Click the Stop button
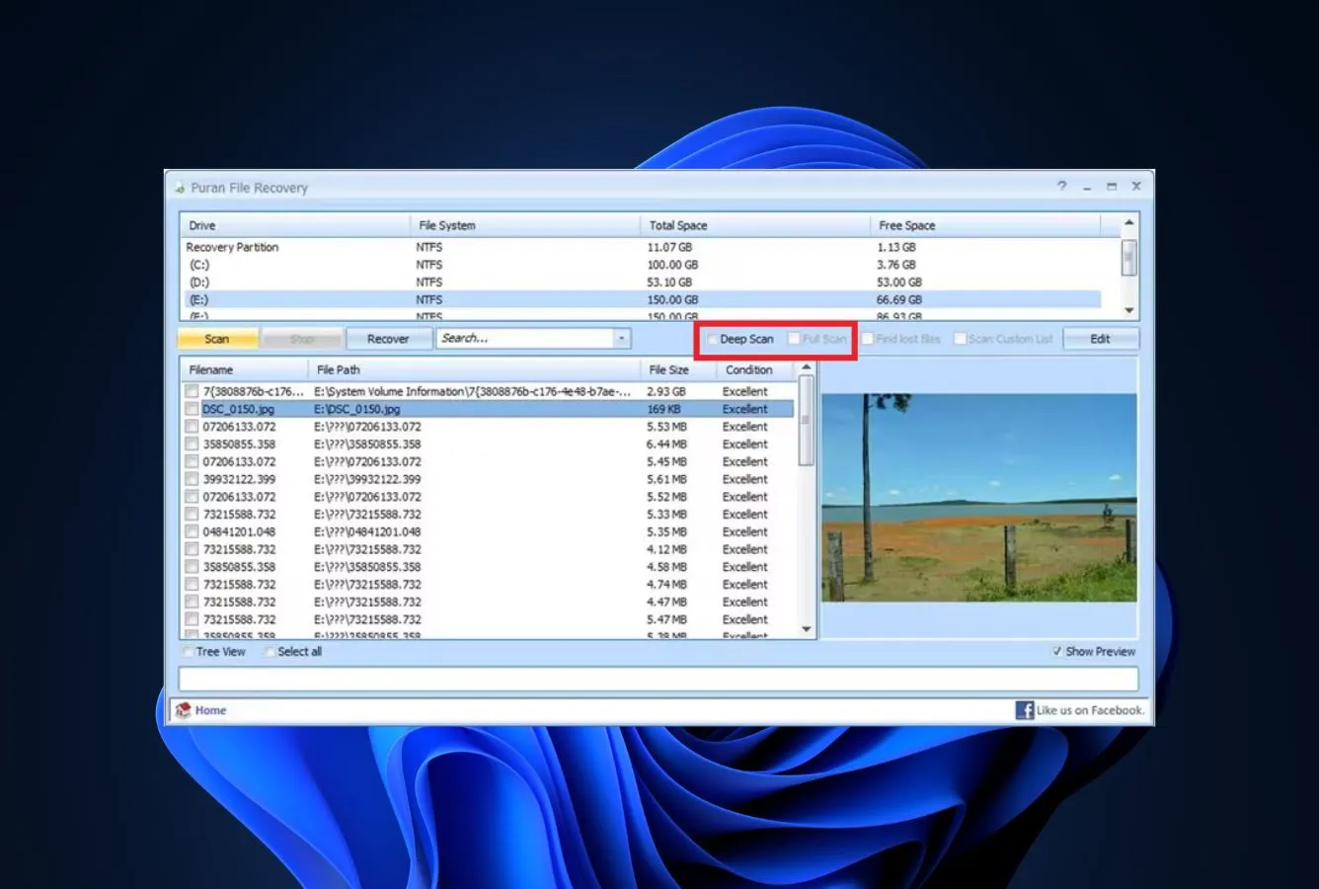The image size is (1319, 889). tap(302, 339)
